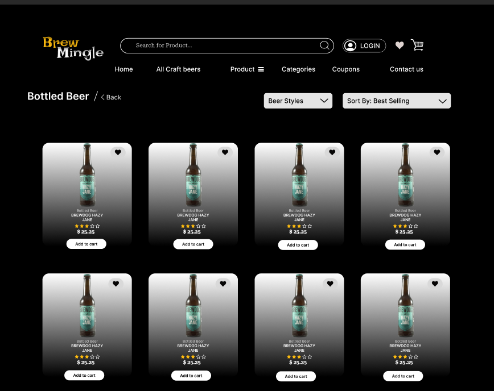Add first bottom-row beer to cart
The height and width of the screenshot is (391, 494).
point(84,375)
